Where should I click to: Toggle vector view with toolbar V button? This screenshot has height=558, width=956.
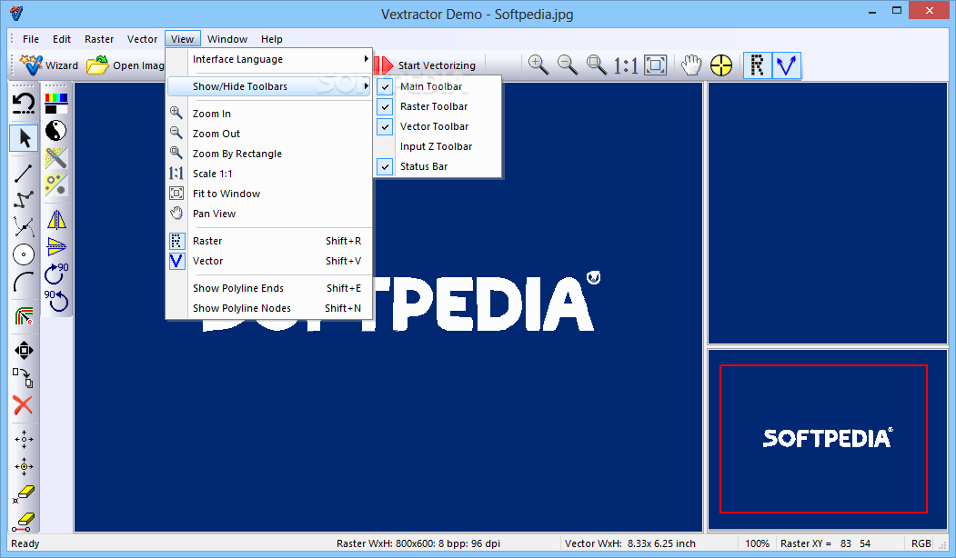pos(787,65)
